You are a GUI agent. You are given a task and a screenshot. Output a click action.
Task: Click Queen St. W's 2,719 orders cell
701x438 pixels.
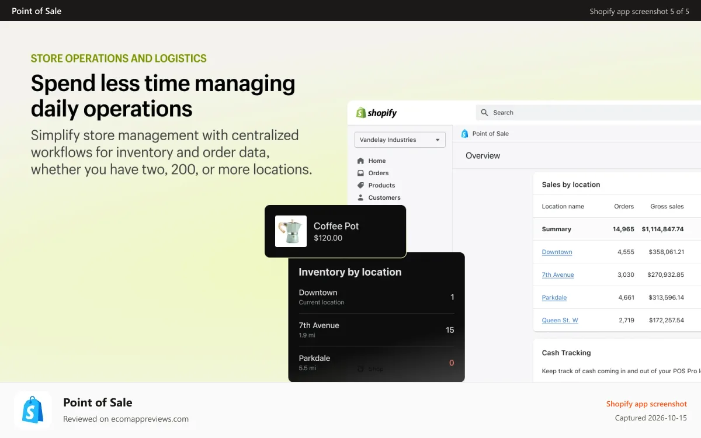tap(626, 320)
